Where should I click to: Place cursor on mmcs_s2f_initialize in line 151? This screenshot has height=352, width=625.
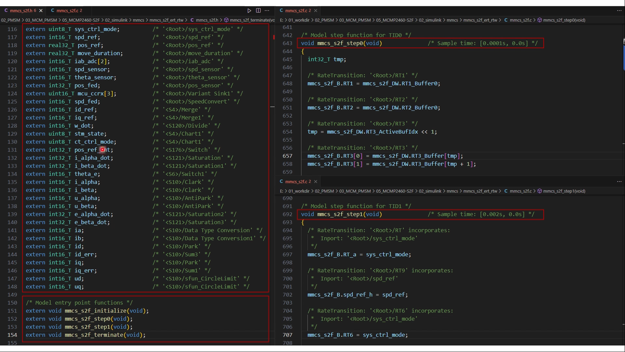click(x=95, y=311)
